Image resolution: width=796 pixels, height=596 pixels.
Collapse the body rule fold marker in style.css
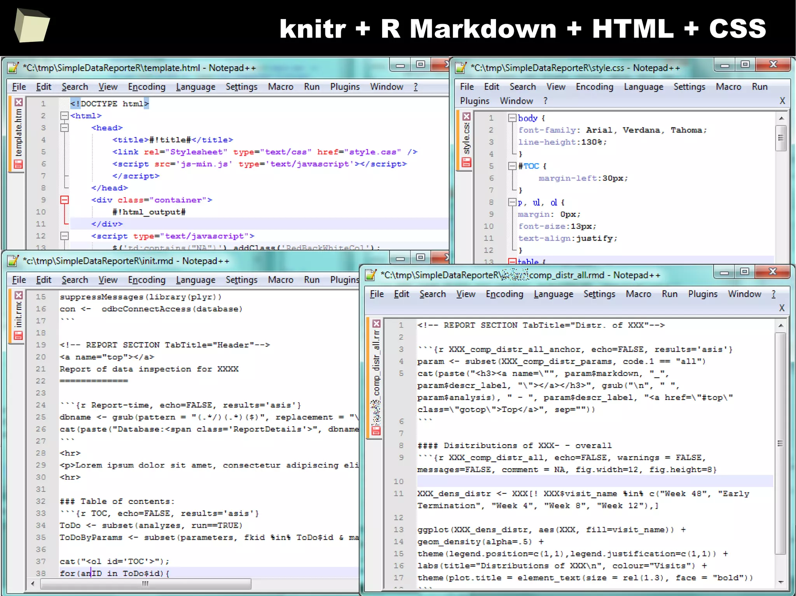coord(513,118)
